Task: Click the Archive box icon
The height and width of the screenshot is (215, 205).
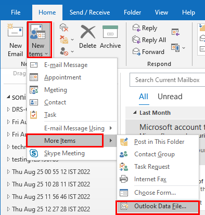Action: click(110, 32)
